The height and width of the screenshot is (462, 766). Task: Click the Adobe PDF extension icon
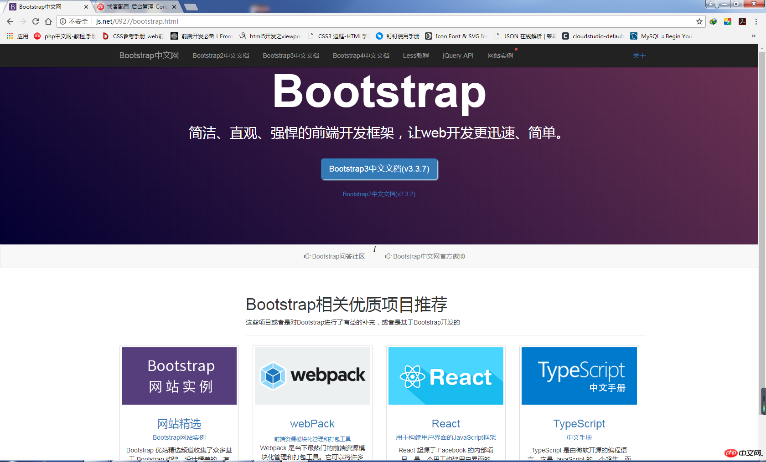tap(742, 21)
